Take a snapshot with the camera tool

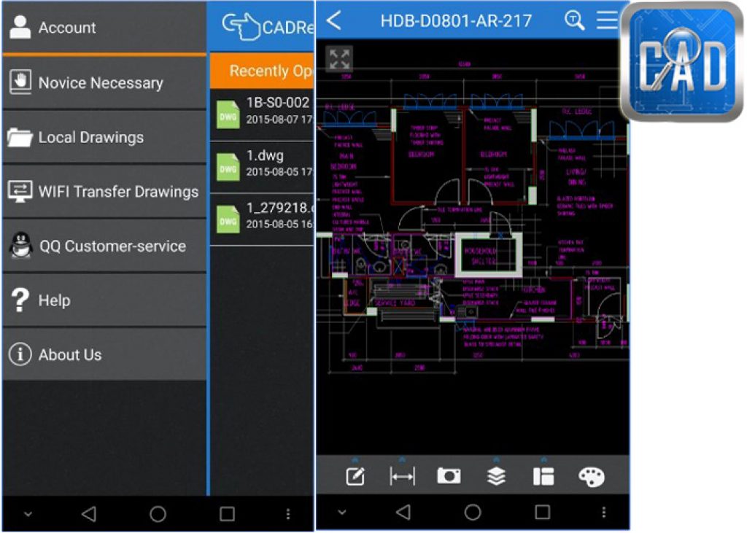point(449,476)
